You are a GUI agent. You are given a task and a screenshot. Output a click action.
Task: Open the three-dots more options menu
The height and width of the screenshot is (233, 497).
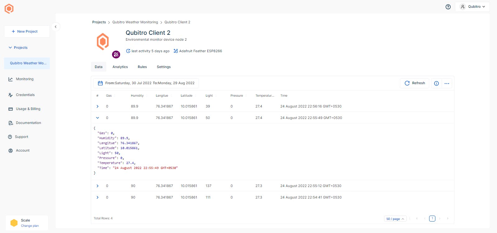click(447, 83)
